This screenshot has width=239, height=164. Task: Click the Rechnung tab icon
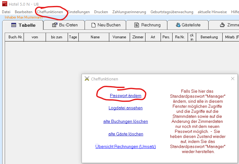coord(137,25)
